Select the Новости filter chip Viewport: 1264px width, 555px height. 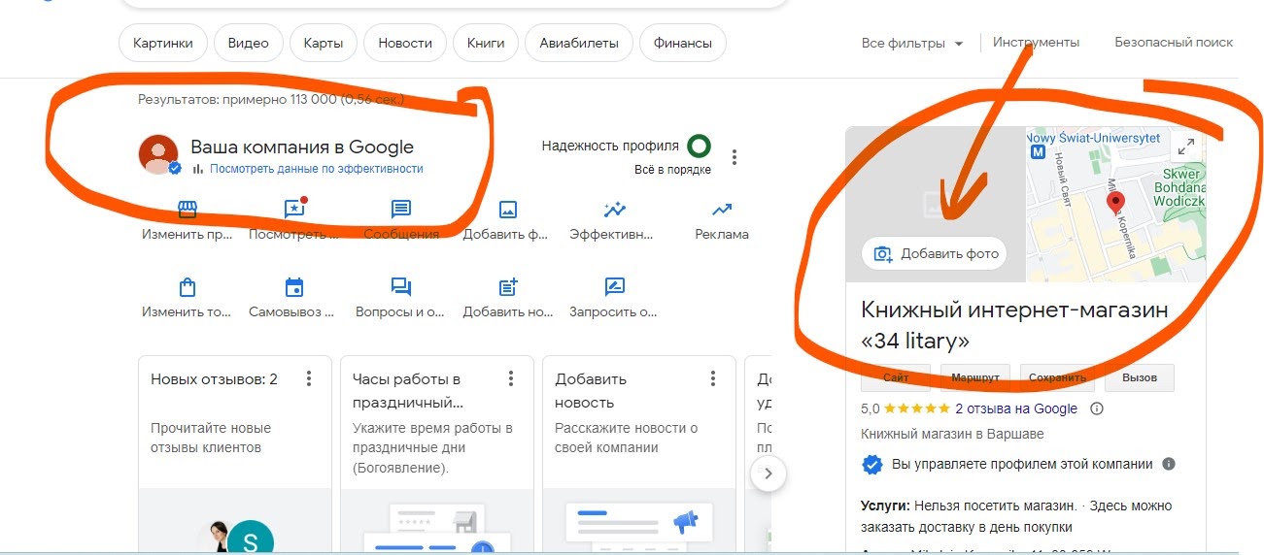click(x=405, y=43)
